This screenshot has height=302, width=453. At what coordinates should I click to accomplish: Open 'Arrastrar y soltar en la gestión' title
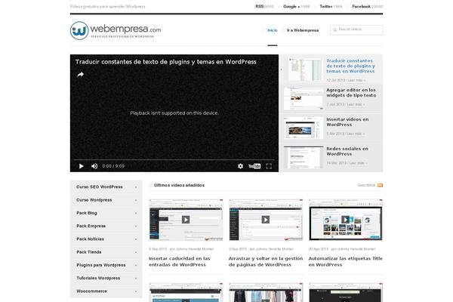pyautogui.click(x=266, y=261)
